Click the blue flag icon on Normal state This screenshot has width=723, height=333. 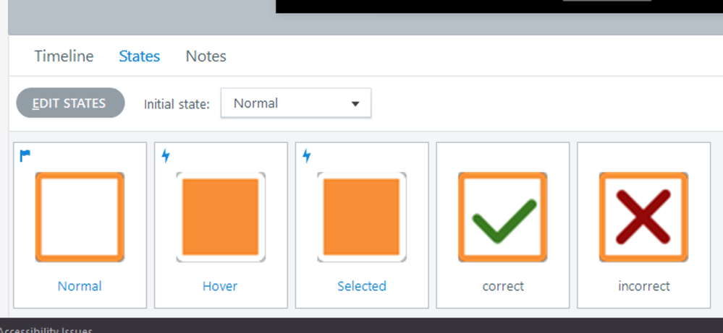click(x=25, y=155)
